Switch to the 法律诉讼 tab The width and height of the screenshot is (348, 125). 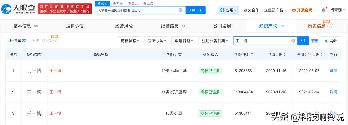75,26
